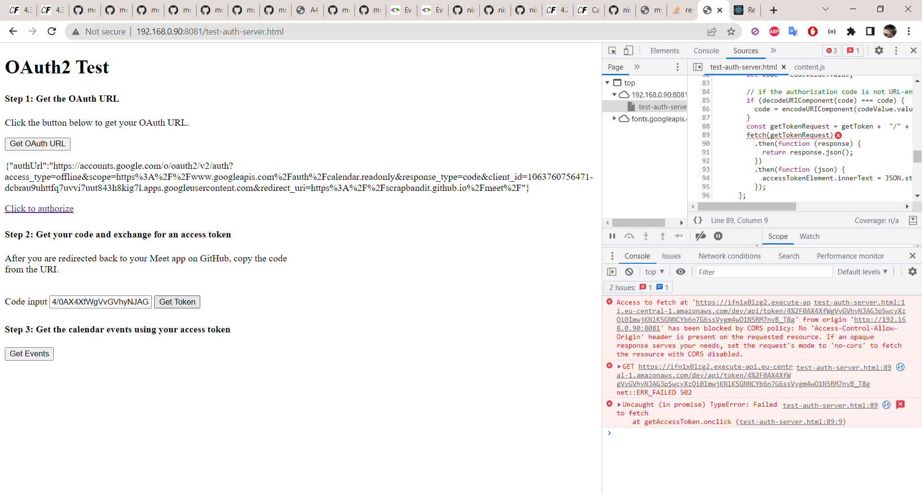Toggle deactivate breakpoints icon
Screen dimensions: 922x494
click(x=701, y=236)
